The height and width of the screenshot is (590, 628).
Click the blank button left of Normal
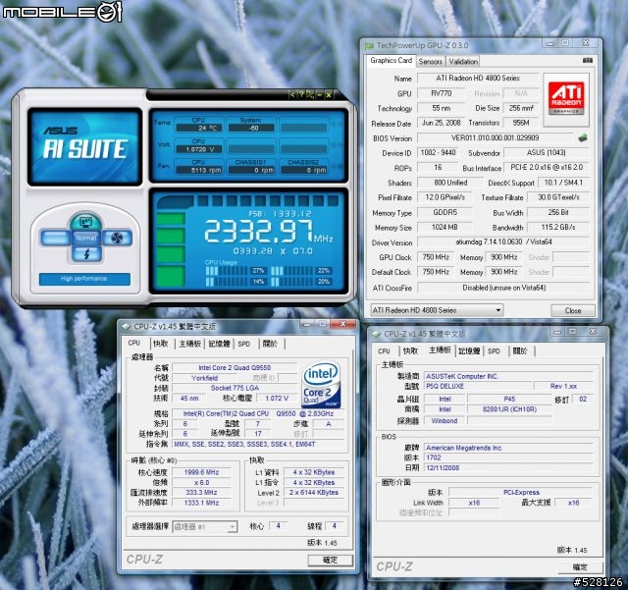tap(55, 239)
